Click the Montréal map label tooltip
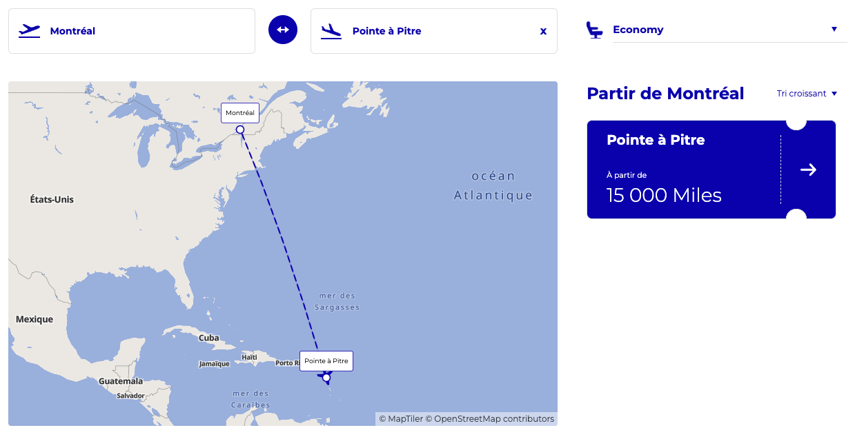Viewport: 855px width, 439px height. 239,112
